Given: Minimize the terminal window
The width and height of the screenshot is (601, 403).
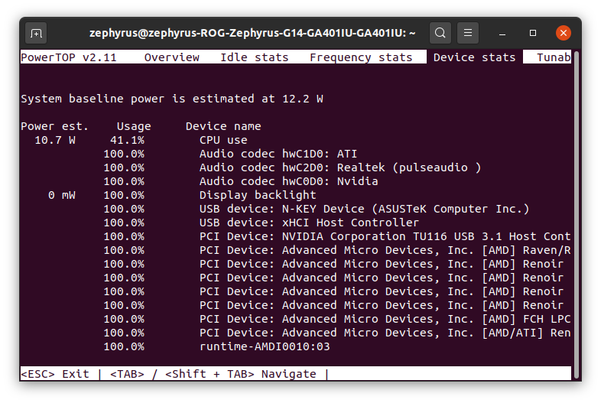Looking at the screenshot, I should pos(502,34).
